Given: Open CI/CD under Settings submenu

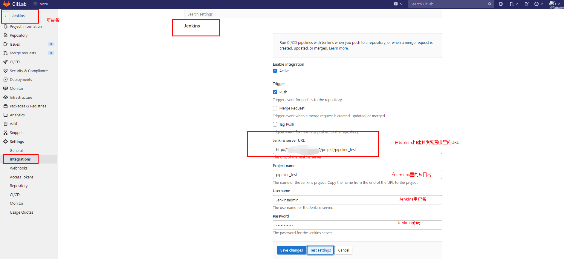Looking at the screenshot, I should [x=15, y=195].
